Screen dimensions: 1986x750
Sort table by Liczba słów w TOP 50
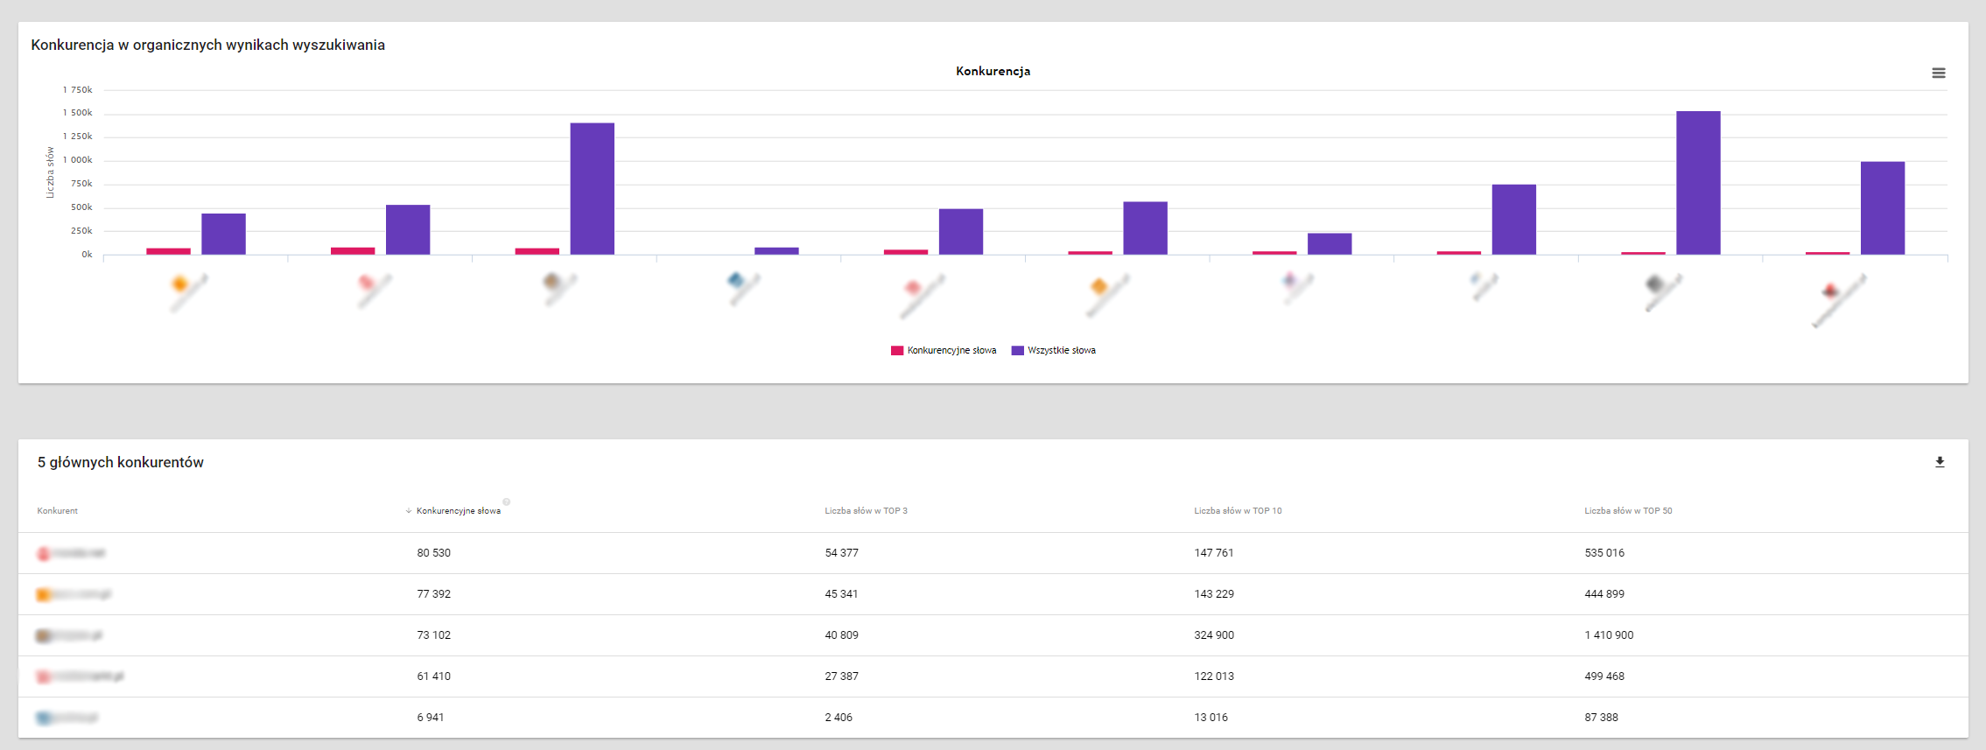pos(1627,511)
